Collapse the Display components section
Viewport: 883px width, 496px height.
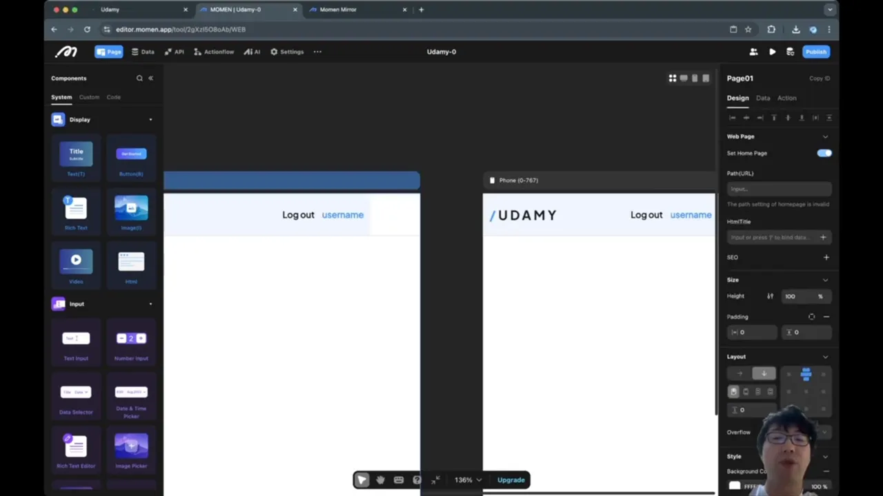pos(150,120)
